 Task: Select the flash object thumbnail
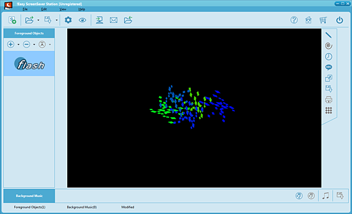(29, 63)
